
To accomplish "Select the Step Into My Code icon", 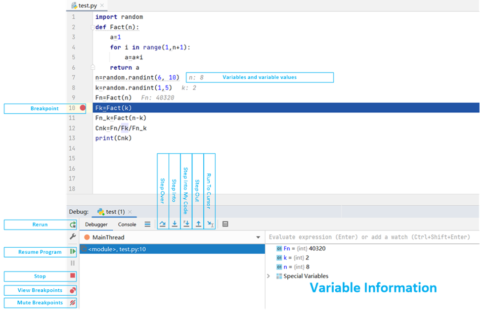I will pos(186,224).
